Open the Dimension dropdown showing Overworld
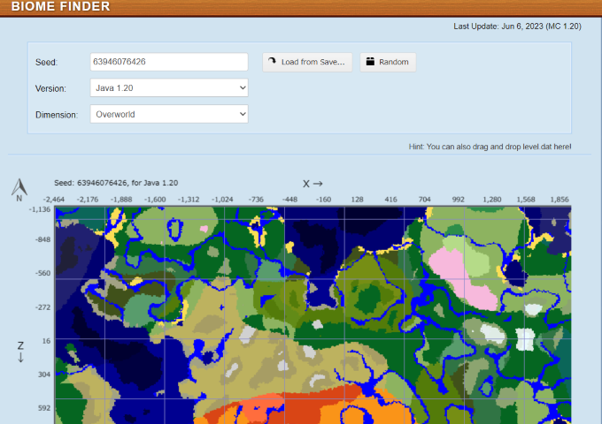This screenshot has width=602, height=424. 169,114
